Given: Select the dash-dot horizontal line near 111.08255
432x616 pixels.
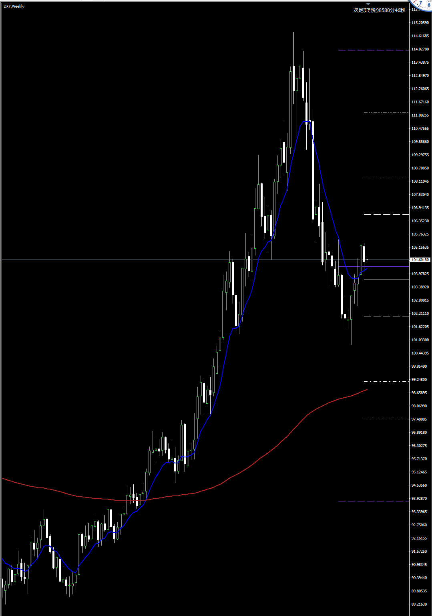Looking at the screenshot, I should click(386, 113).
